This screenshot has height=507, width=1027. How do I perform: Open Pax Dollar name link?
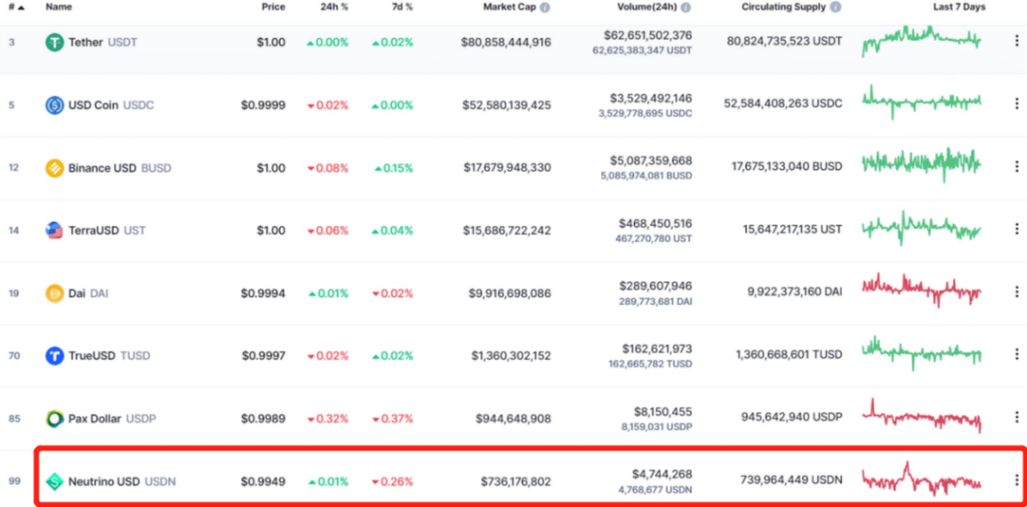[x=95, y=419]
